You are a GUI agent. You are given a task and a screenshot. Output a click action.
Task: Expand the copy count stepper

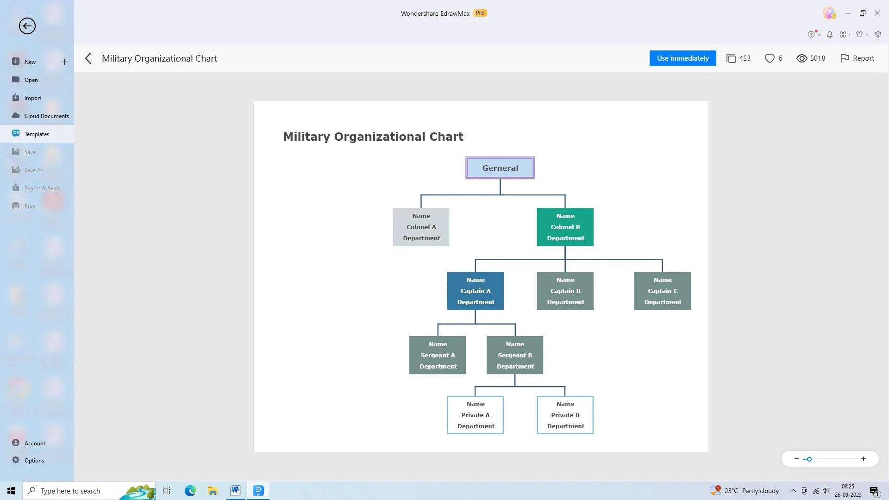(738, 58)
